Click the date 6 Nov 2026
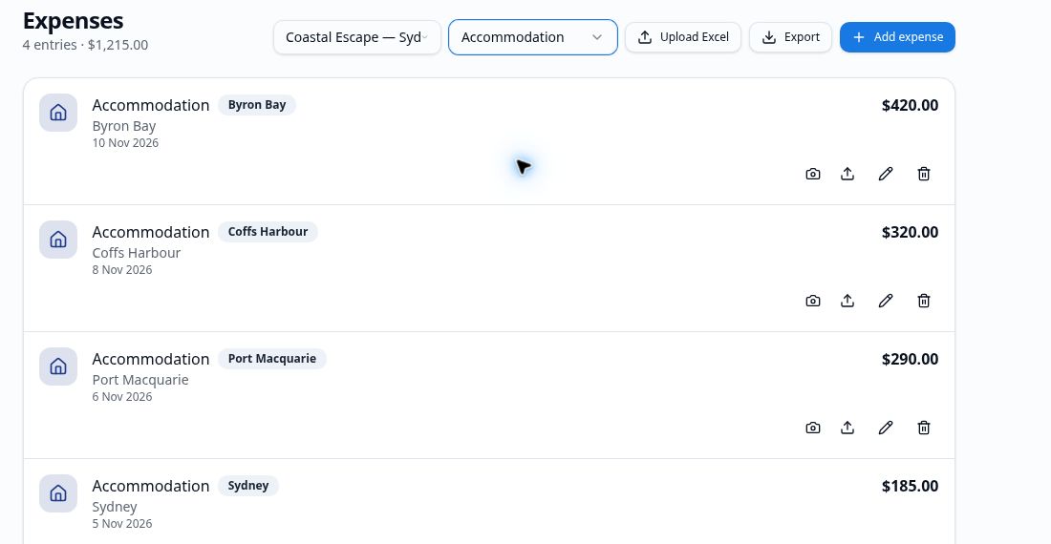This screenshot has height=544, width=1051. (122, 397)
